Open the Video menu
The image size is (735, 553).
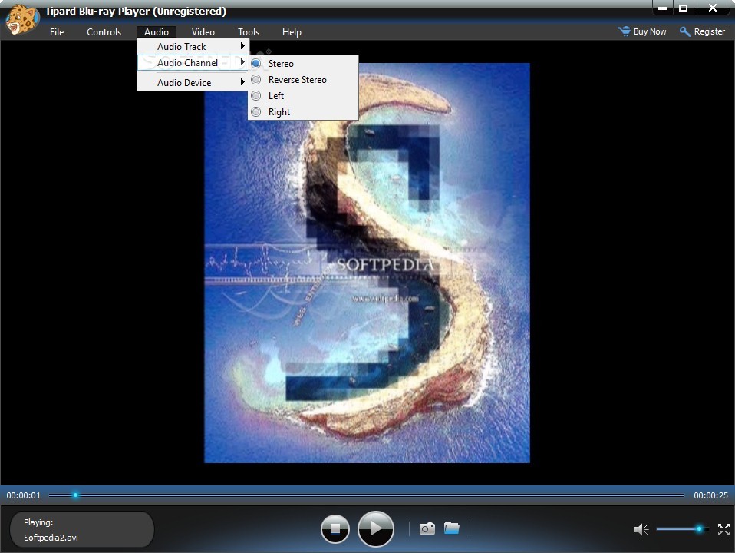point(203,32)
